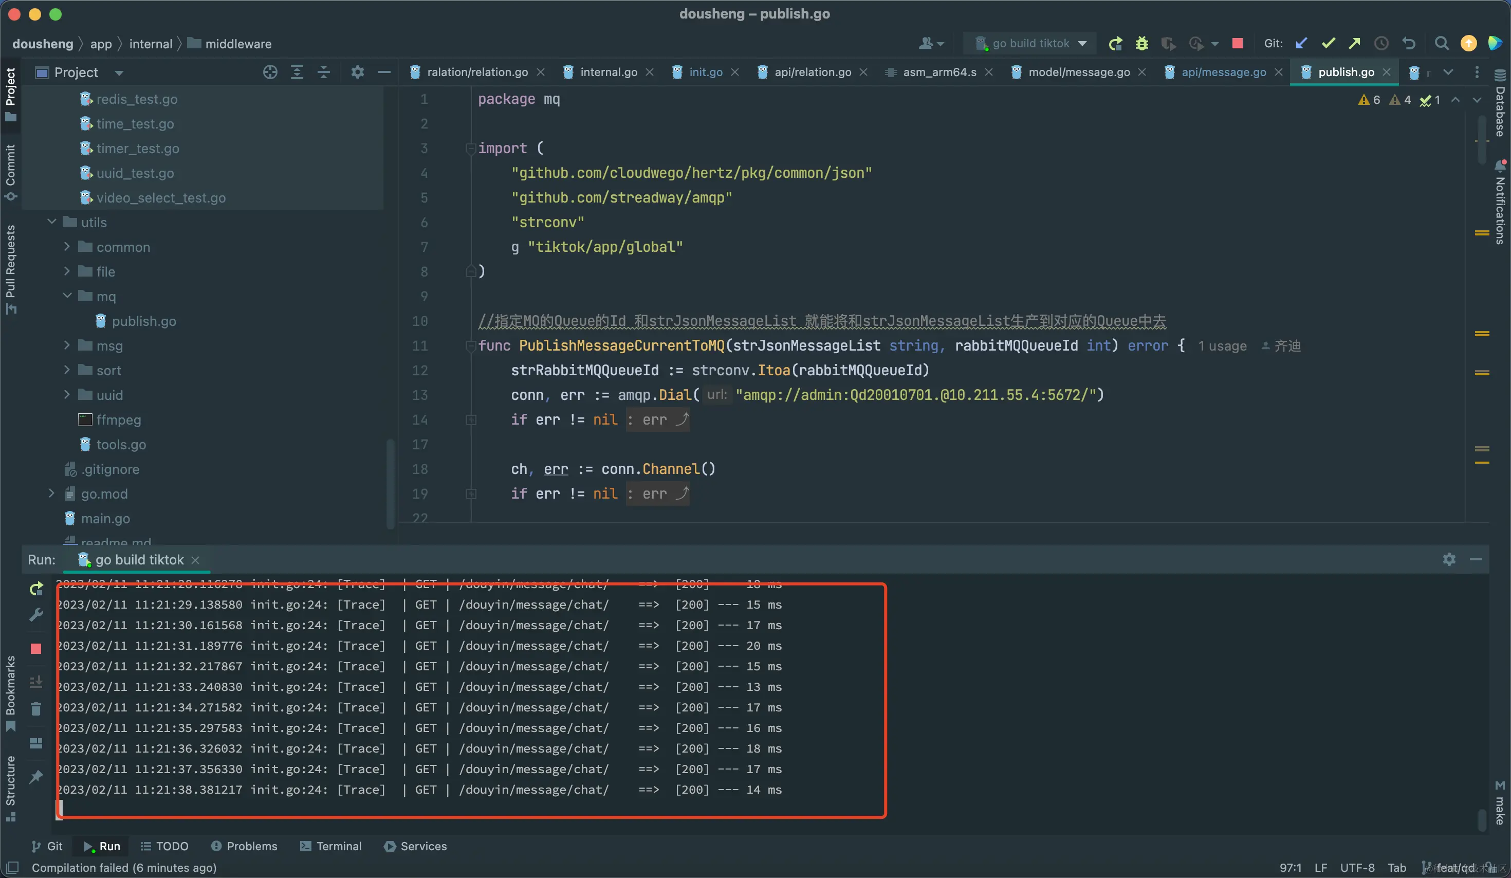
Task: Open Search Everywhere magnifier icon
Action: [1442, 43]
